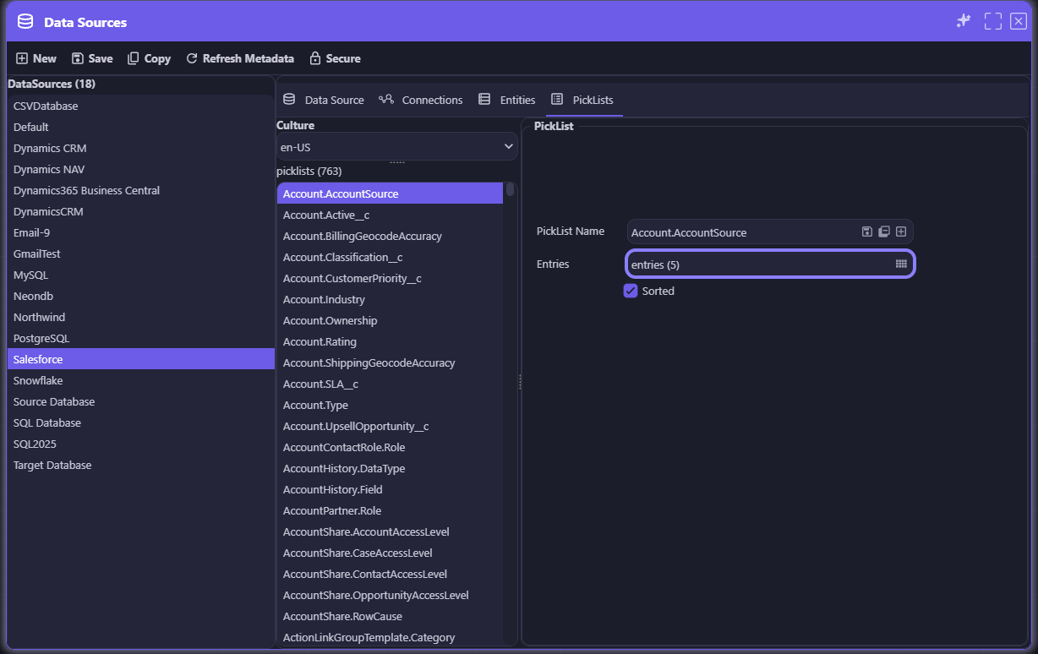Select Neondb data source

[x=140, y=296]
